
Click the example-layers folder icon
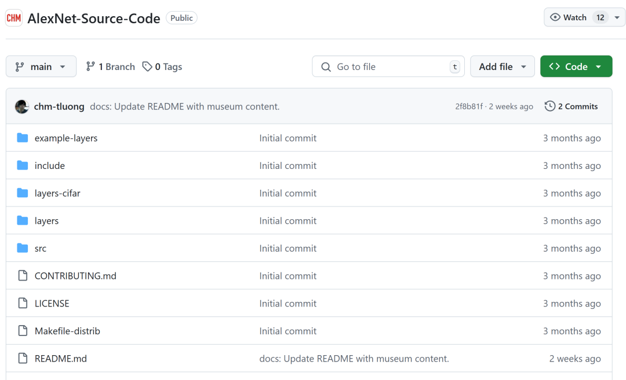click(x=23, y=138)
